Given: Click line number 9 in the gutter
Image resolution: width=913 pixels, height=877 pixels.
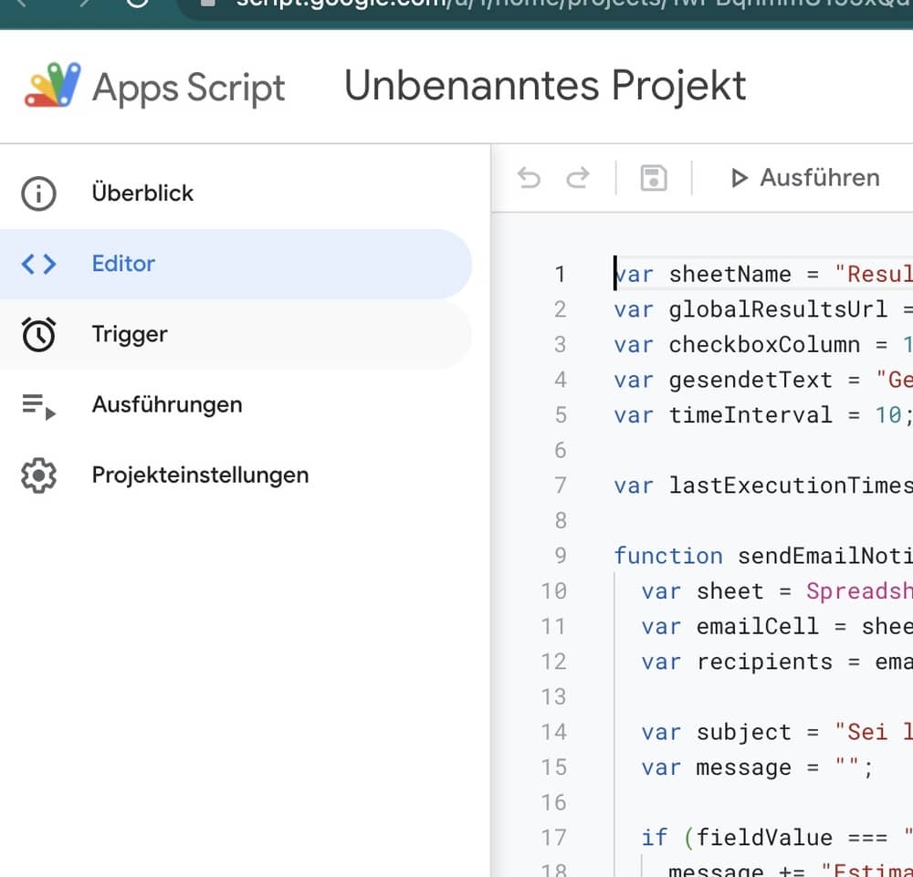Looking at the screenshot, I should click(561, 556).
